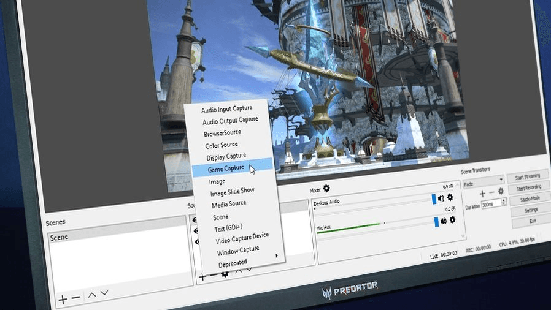Click the Exit button
The height and width of the screenshot is (310, 551).
(x=533, y=221)
